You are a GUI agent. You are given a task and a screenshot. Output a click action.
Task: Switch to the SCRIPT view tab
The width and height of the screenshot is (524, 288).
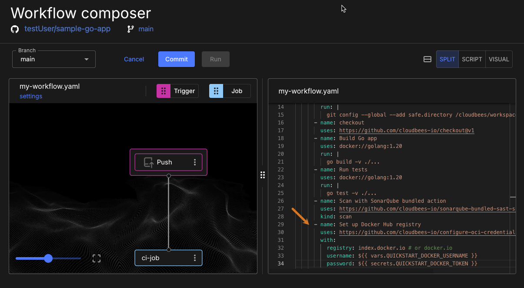[472, 59]
